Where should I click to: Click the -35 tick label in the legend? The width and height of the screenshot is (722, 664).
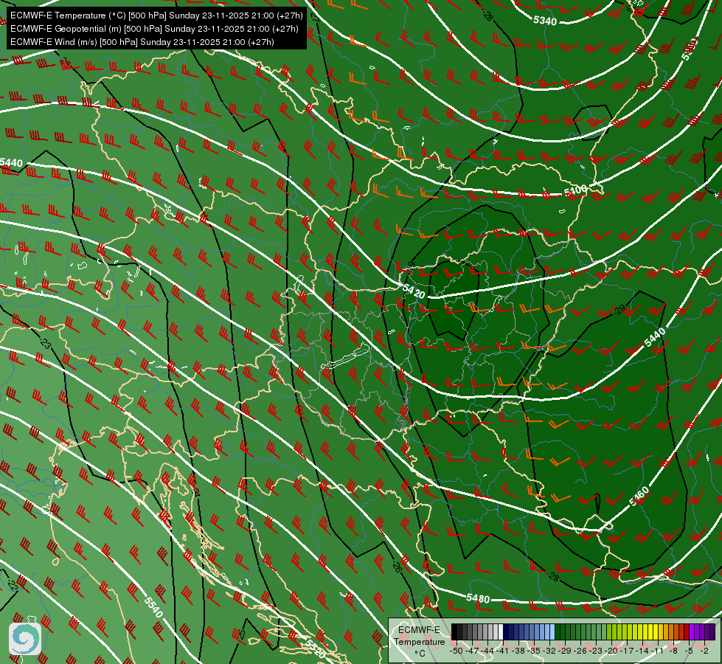(534, 651)
